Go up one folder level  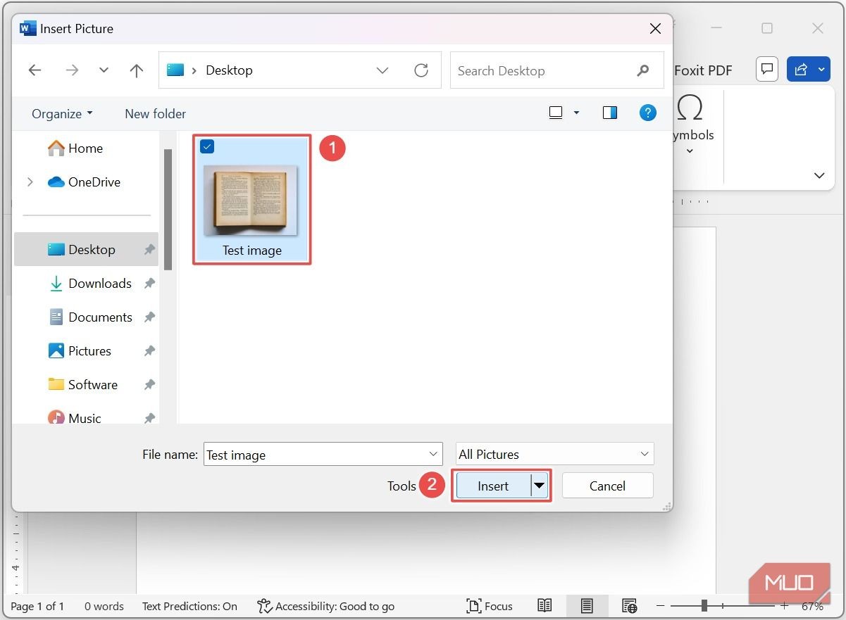tap(137, 70)
